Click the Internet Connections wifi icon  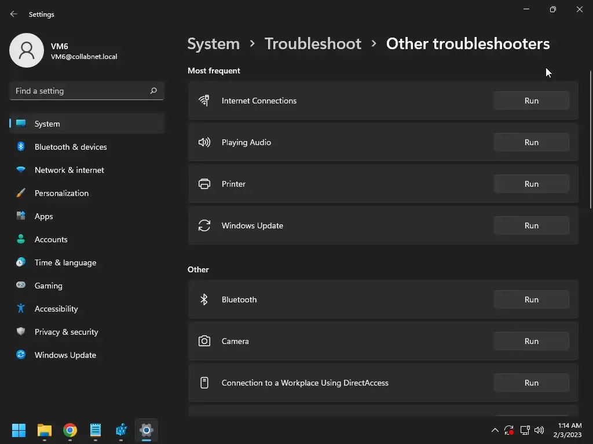(x=204, y=101)
